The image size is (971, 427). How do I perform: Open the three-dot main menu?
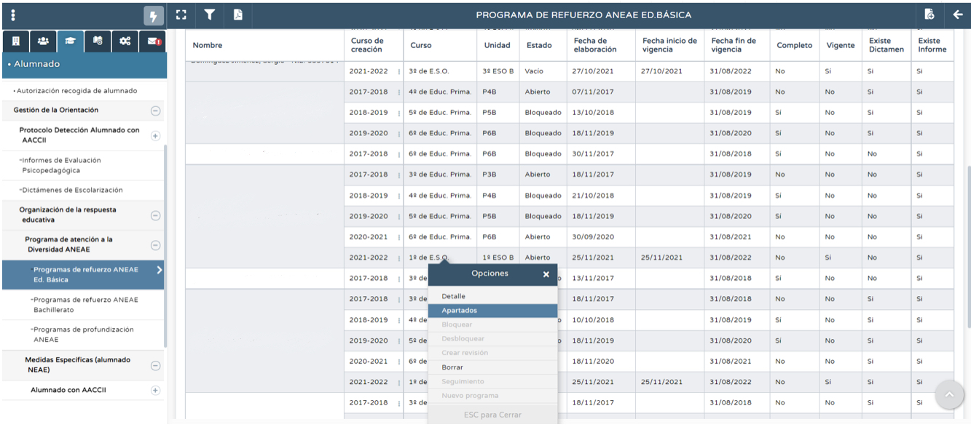click(x=14, y=15)
